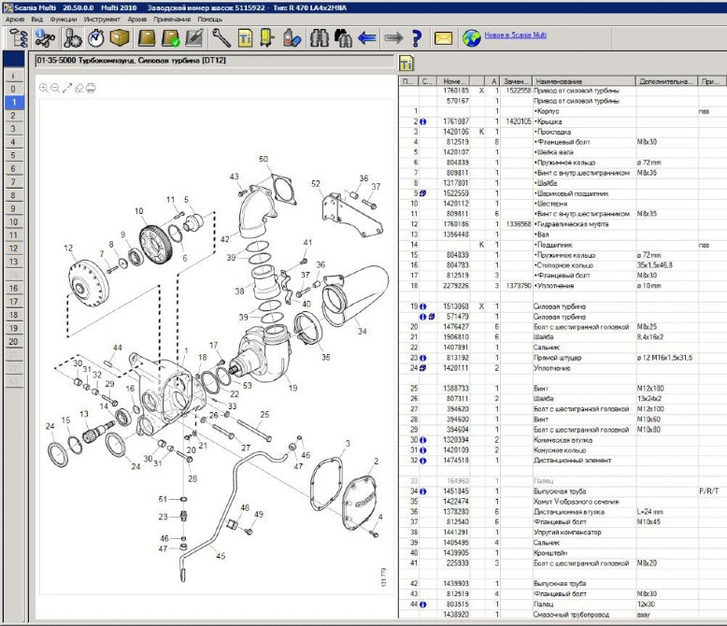Click the envelope message icon
The image size is (727, 626).
(x=443, y=38)
